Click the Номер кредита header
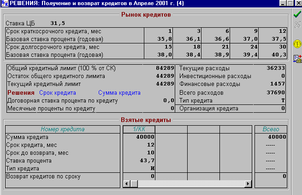 [x=63, y=129]
